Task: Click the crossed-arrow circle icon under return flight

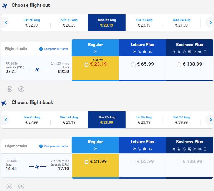Action: pos(9,186)
